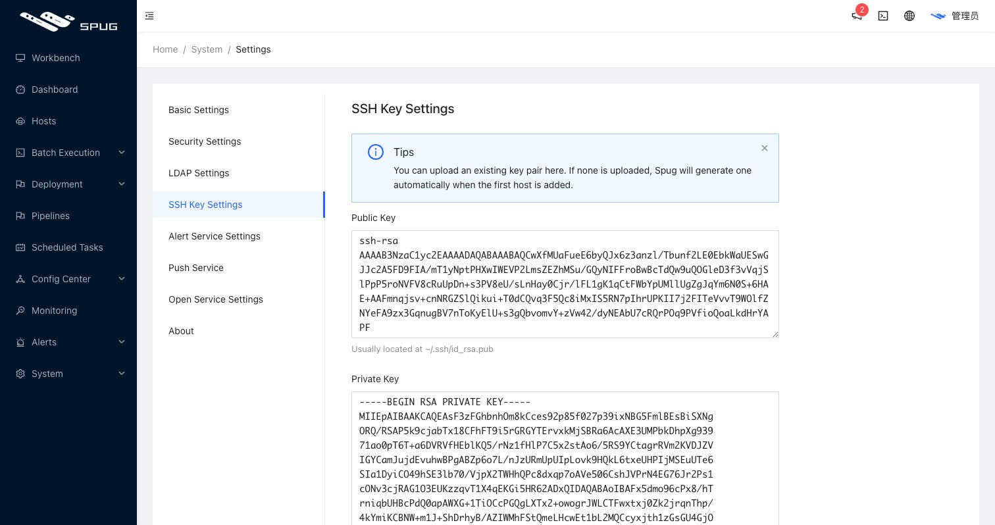Open the web terminal icon in header
The width and height of the screenshot is (995, 525).
tap(883, 16)
